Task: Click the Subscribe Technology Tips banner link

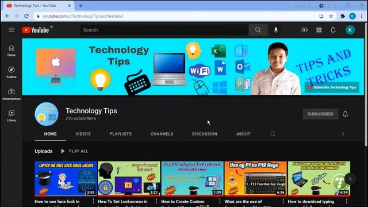Action: 332,87
